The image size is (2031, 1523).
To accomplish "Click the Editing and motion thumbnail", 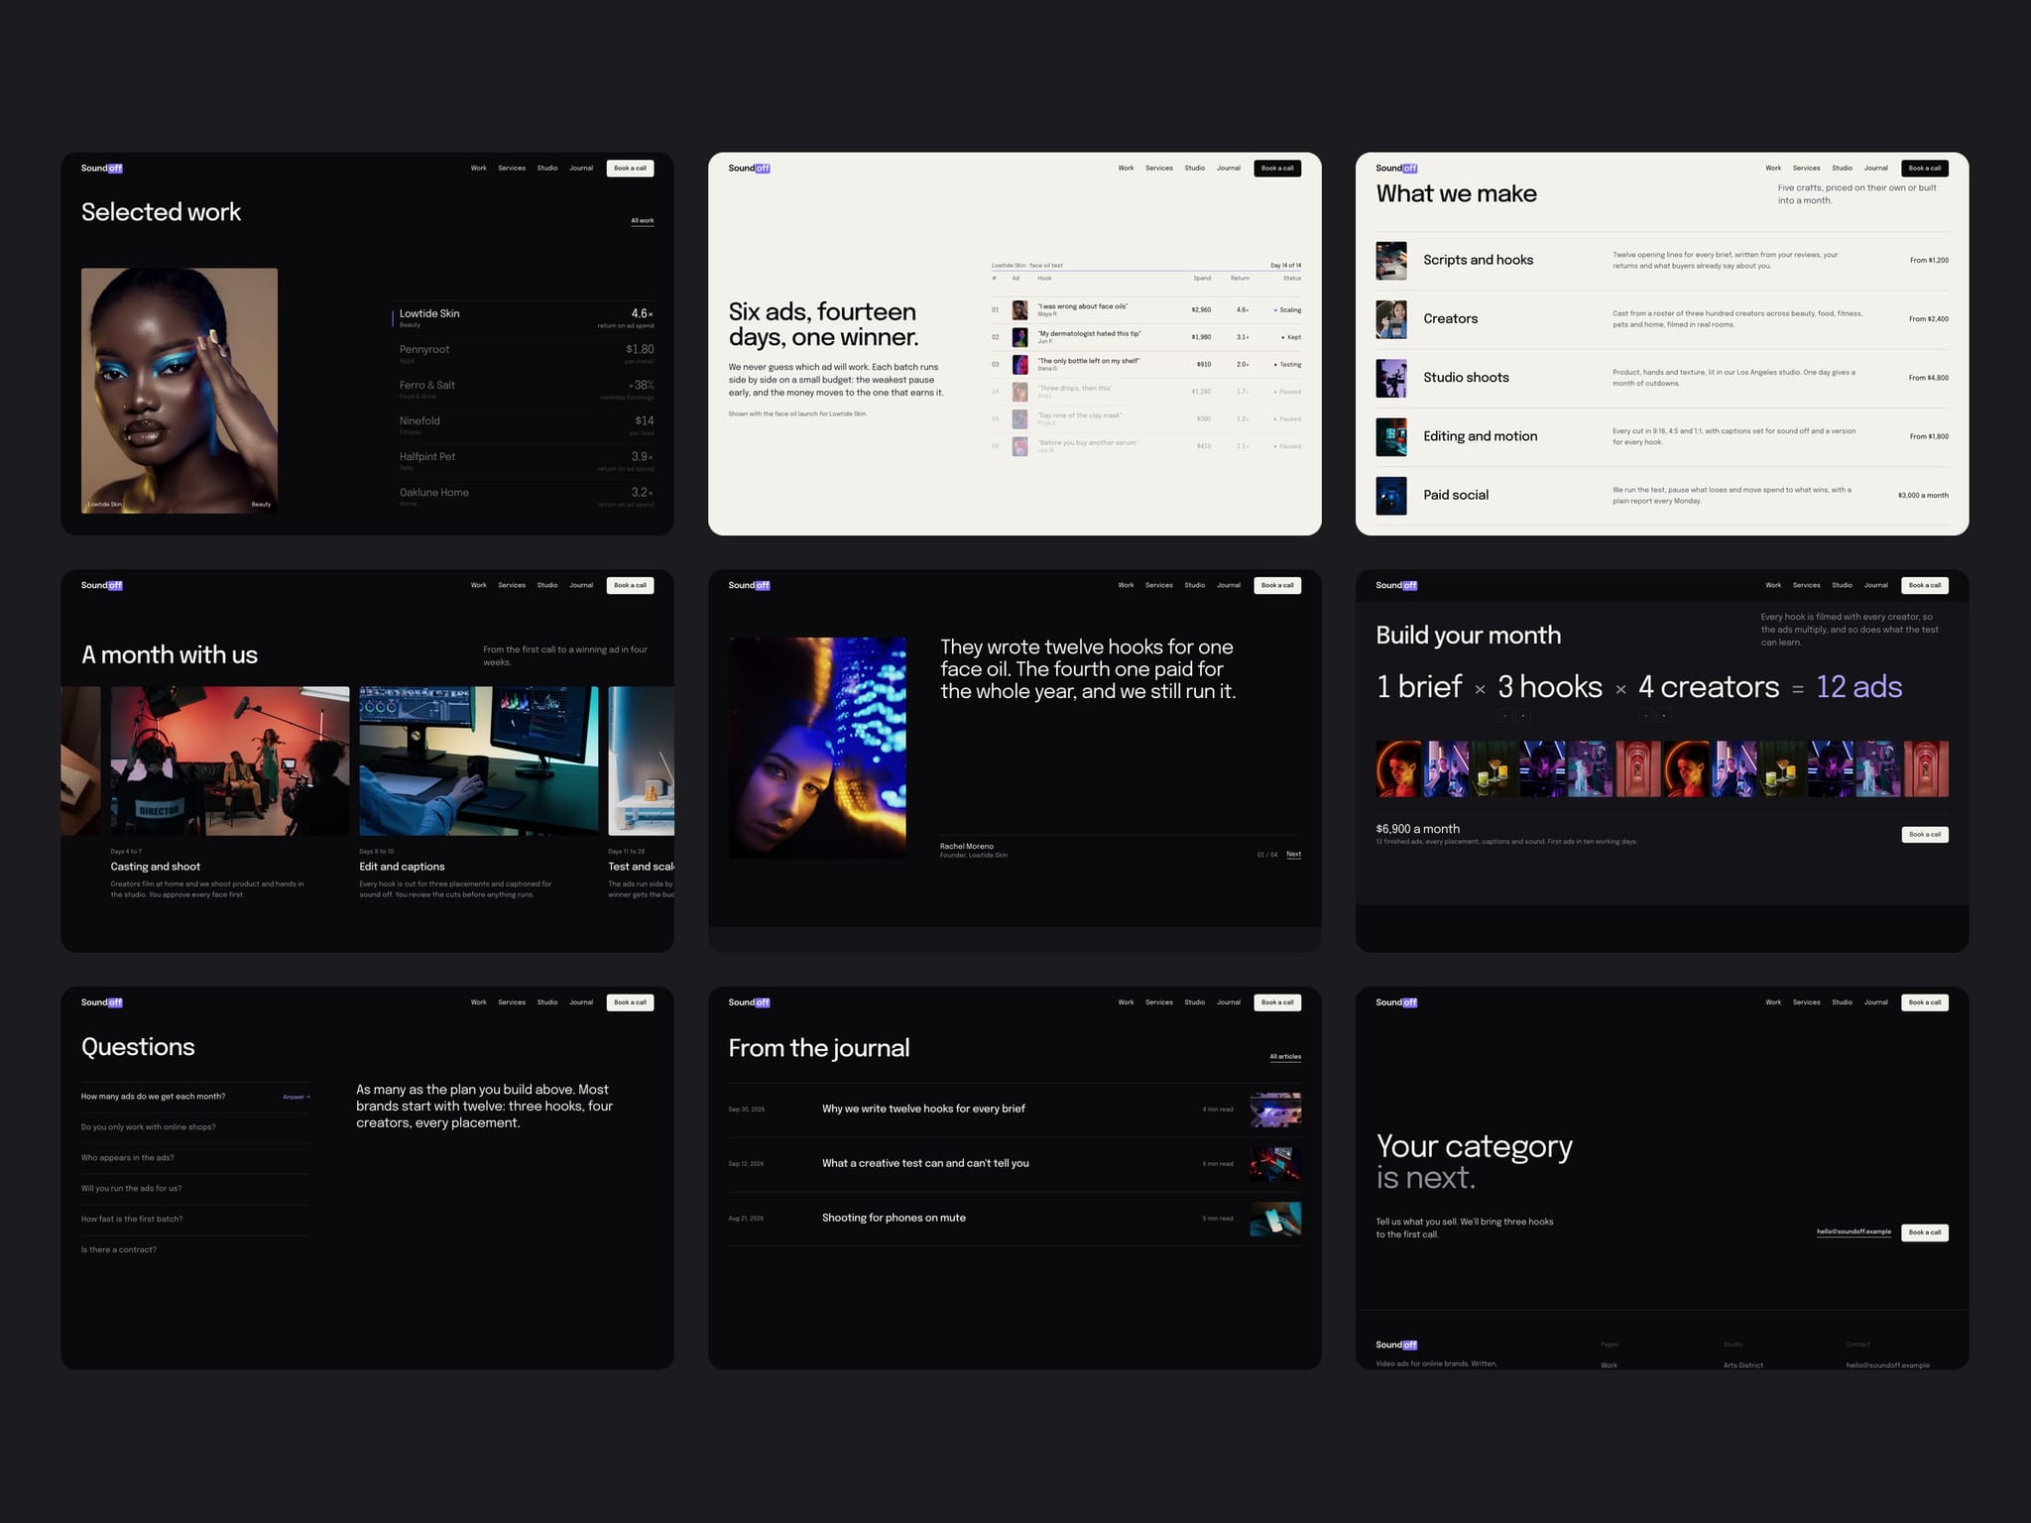I will (1390, 436).
